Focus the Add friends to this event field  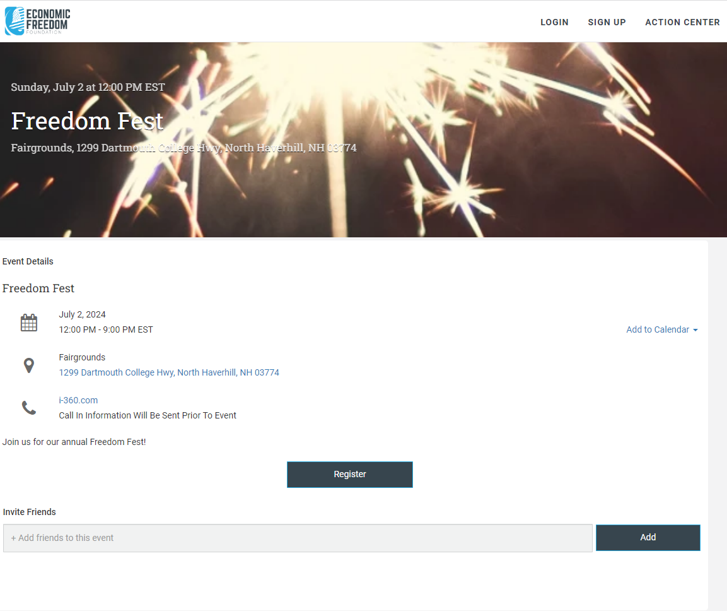coord(298,538)
